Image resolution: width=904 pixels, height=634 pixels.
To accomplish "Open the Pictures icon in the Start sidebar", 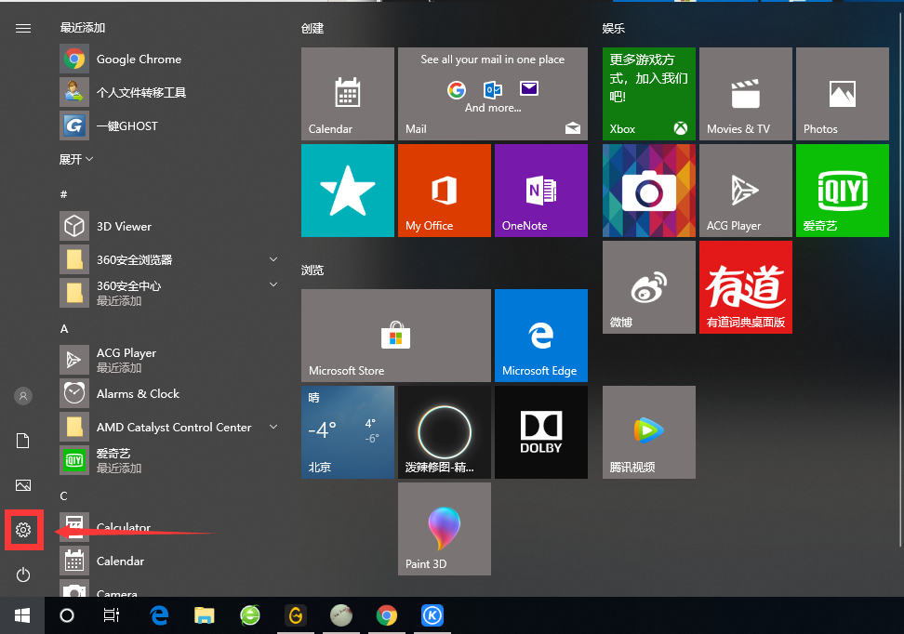I will pos(23,485).
